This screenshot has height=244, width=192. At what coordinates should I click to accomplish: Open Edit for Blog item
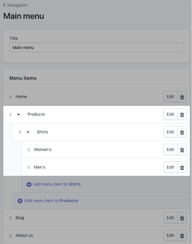click(x=170, y=218)
